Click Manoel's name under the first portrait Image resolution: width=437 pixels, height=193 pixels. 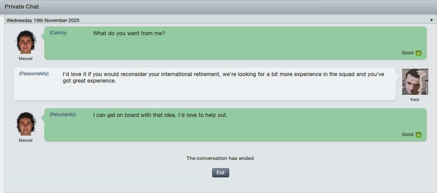26,59
